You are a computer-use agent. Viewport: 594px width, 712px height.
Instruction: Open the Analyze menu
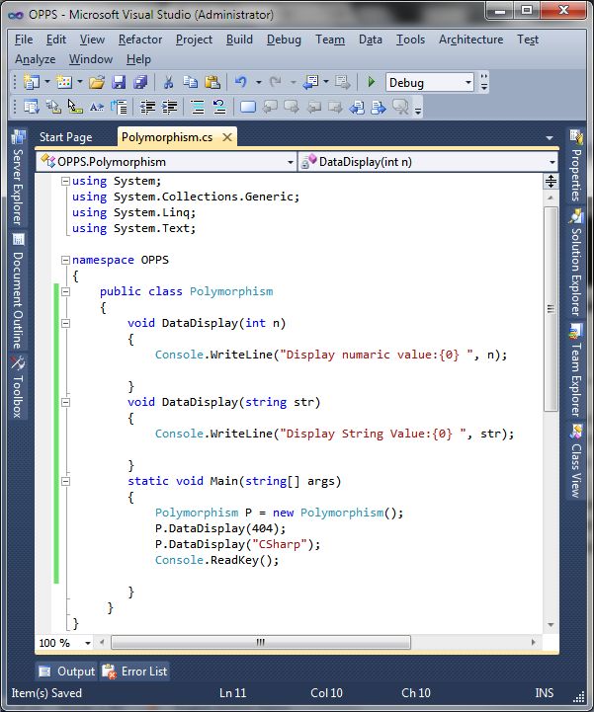tap(35, 59)
